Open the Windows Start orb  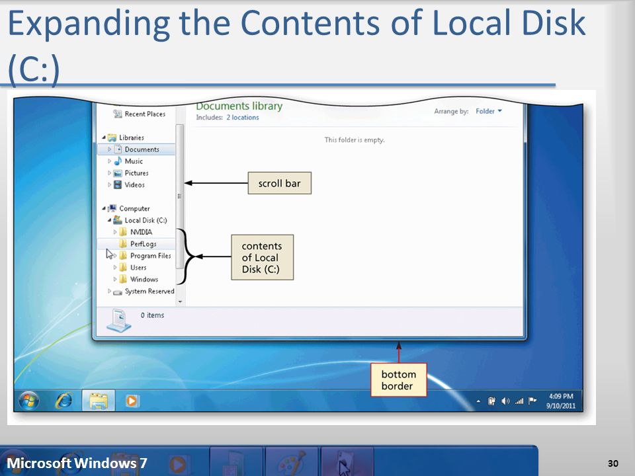coord(28,401)
